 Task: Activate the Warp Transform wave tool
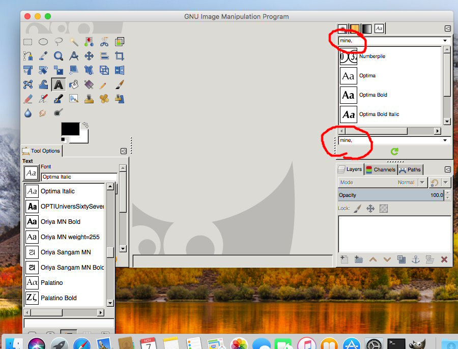click(43, 84)
